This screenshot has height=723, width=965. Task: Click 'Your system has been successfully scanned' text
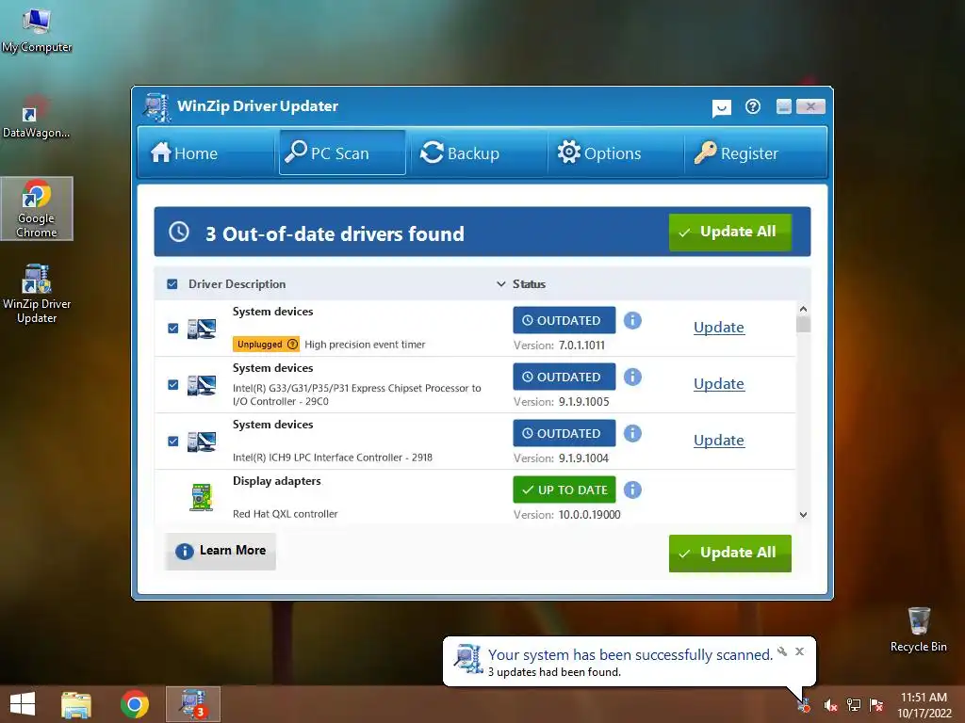click(x=630, y=655)
